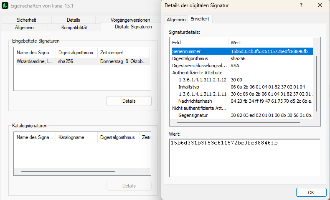Image resolution: width=330 pixels, height=200 pixels.
Task: Click inside the Wert text box
Action: [245, 158]
